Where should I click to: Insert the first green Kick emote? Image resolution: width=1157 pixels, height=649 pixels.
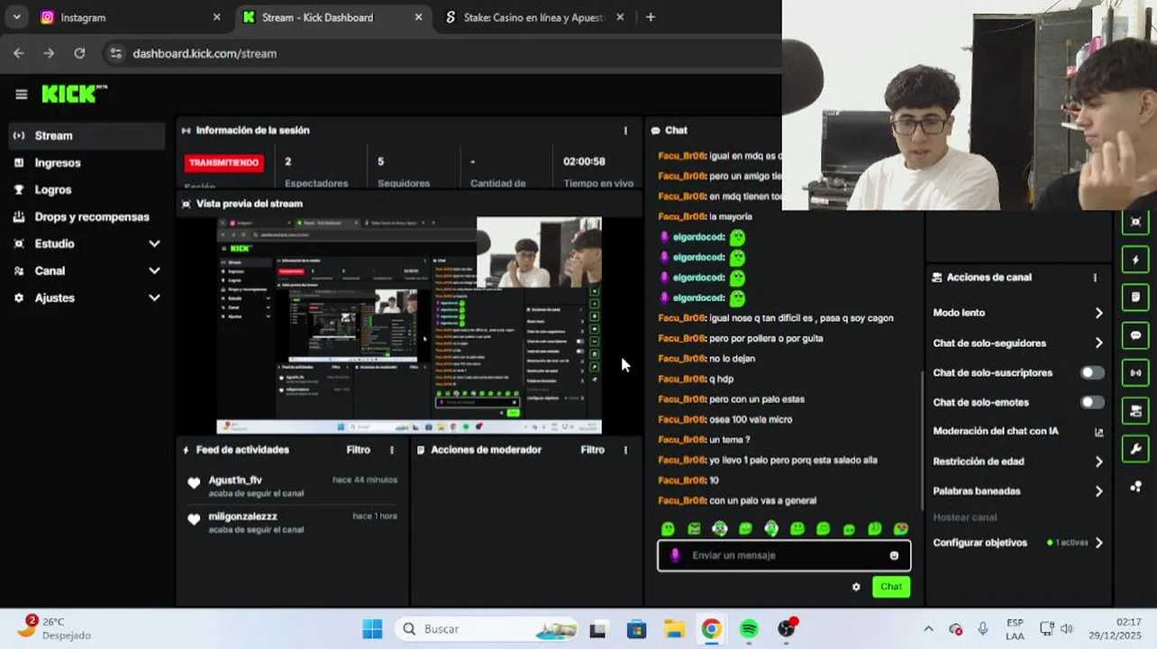(668, 529)
